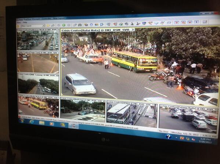Click the joystick icon in the toolbar
This screenshot has width=220, height=164.
[132, 24]
